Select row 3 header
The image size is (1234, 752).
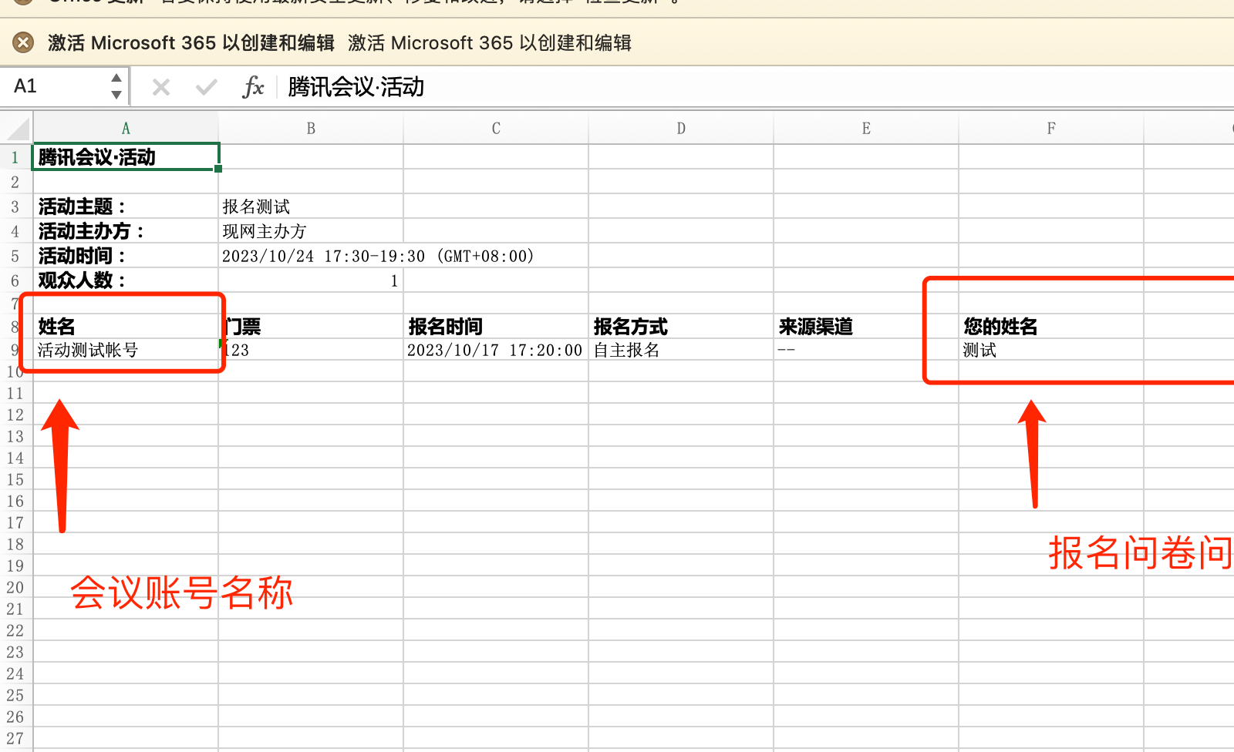(x=15, y=206)
